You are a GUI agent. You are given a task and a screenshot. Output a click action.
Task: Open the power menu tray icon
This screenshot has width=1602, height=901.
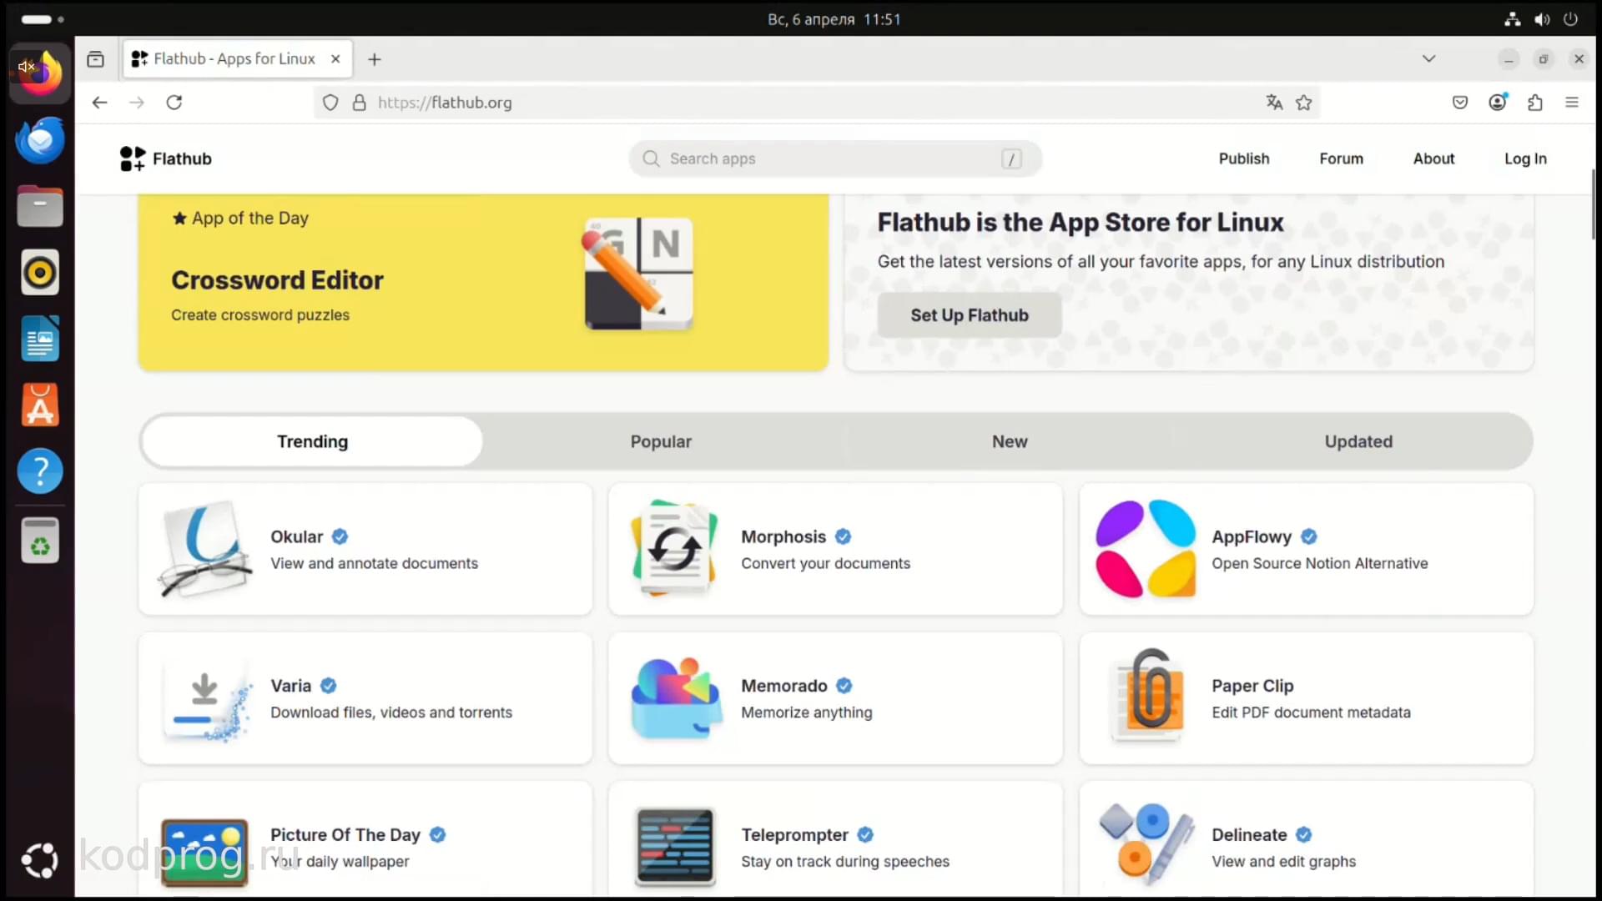pyautogui.click(x=1570, y=19)
